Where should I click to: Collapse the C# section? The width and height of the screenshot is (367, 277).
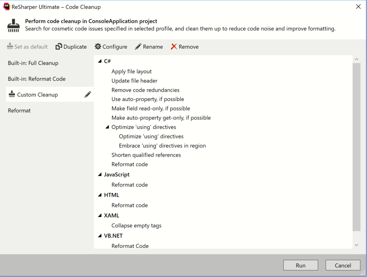point(100,61)
